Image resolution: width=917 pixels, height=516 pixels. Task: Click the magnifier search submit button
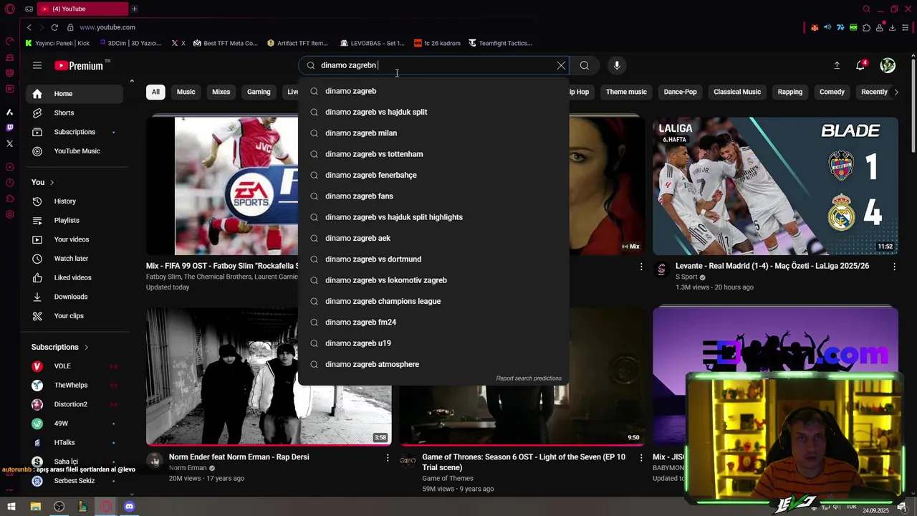click(585, 65)
